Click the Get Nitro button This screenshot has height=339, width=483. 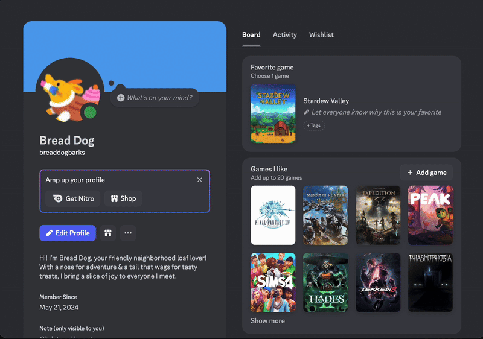73,198
